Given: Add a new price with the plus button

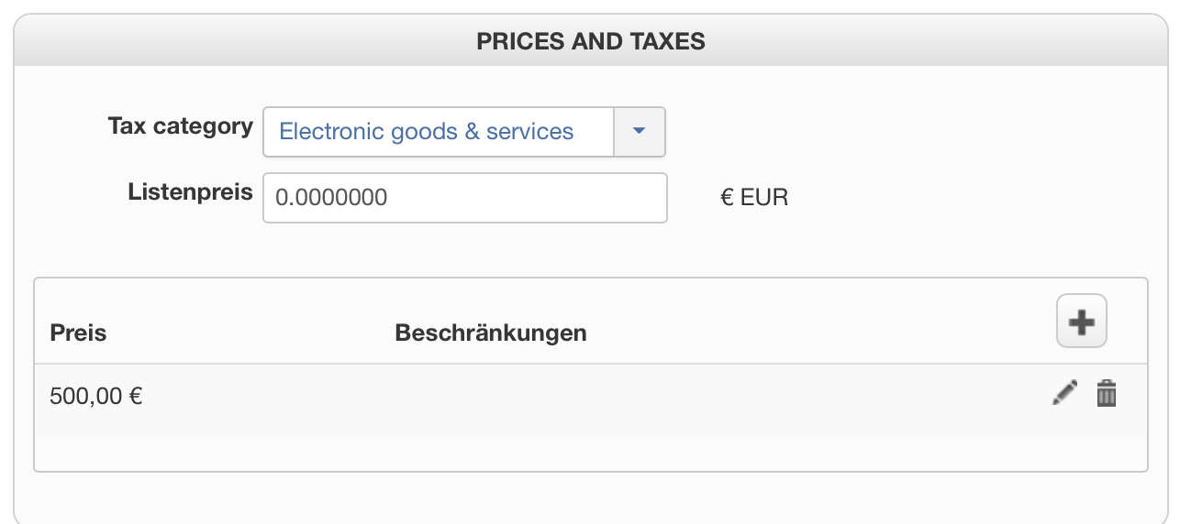Looking at the screenshot, I should (x=1082, y=322).
